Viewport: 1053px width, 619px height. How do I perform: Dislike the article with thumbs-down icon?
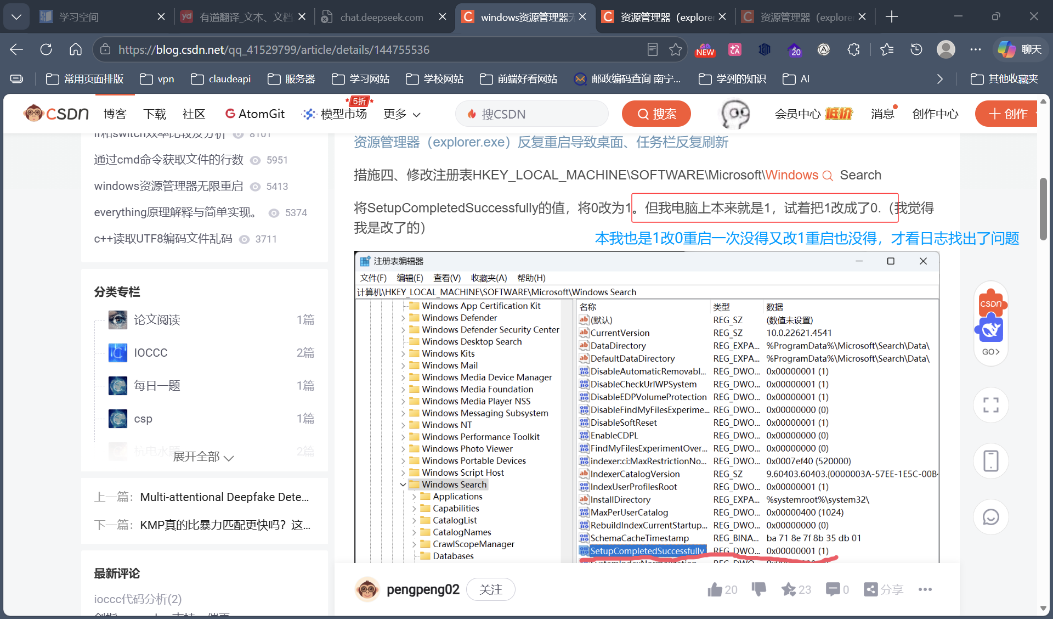click(x=759, y=590)
